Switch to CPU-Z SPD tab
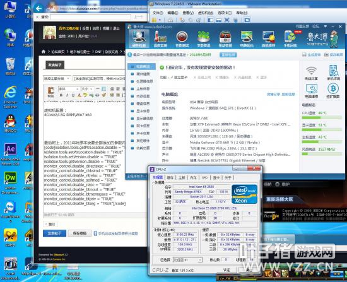Viewport: 347px width, 282px height. [204, 177]
